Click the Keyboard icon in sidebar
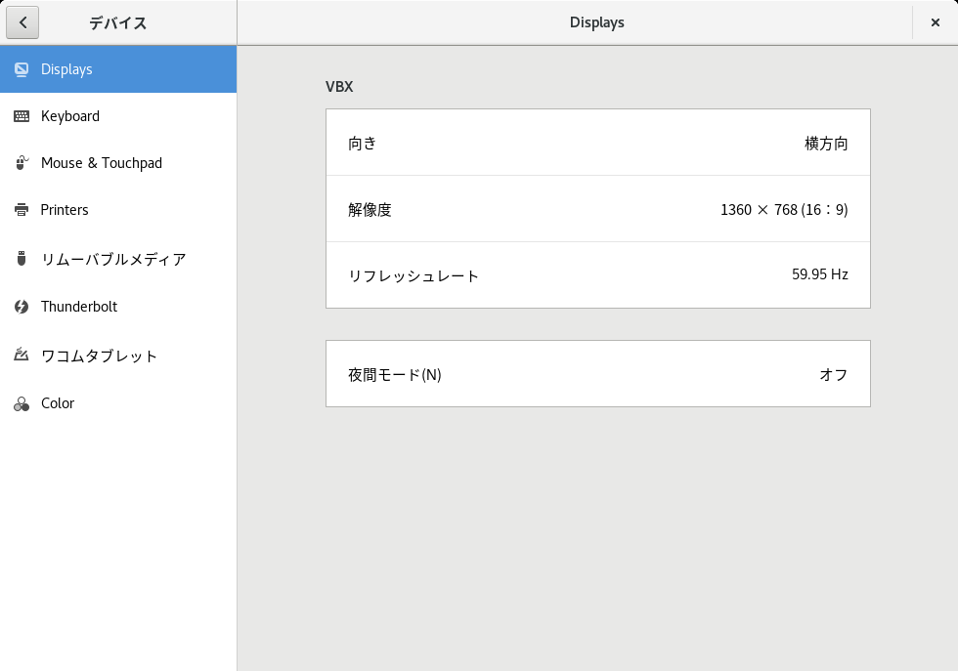958x671 pixels. coord(22,116)
